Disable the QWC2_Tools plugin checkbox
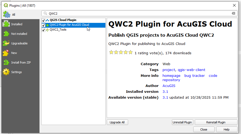The width and height of the screenshot is (241, 134). [x=44, y=30]
